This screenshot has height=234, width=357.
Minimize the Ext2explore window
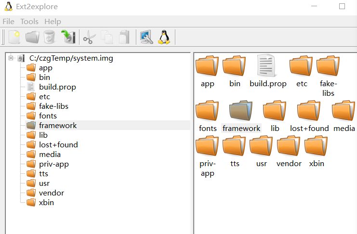pos(314,6)
